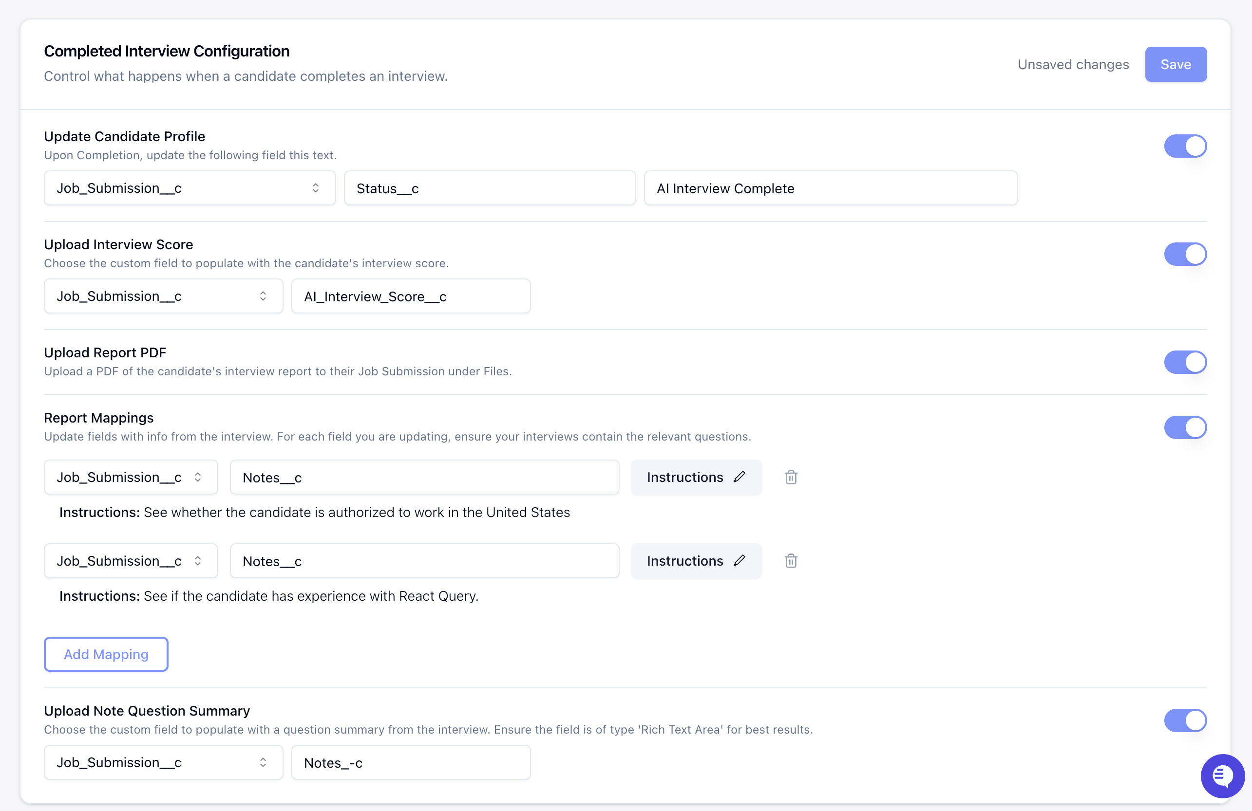Open the chat support bubble
Image resolution: width=1252 pixels, height=811 pixels.
1222,775
